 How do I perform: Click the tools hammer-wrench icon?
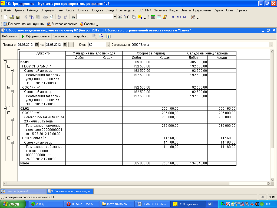point(193,17)
